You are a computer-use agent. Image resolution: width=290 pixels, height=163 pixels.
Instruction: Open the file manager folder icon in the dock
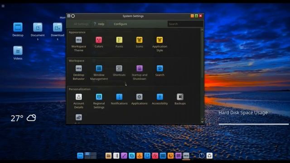click(x=108, y=156)
